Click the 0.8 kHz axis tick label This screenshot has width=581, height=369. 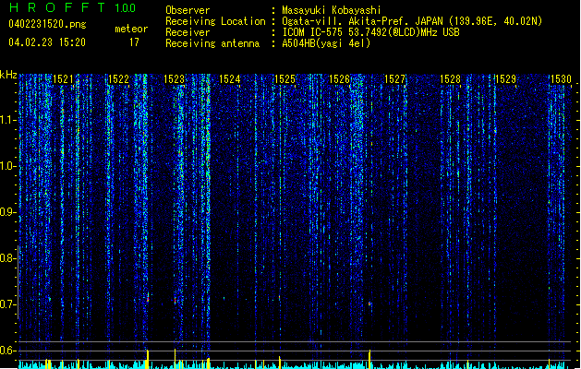point(8,258)
